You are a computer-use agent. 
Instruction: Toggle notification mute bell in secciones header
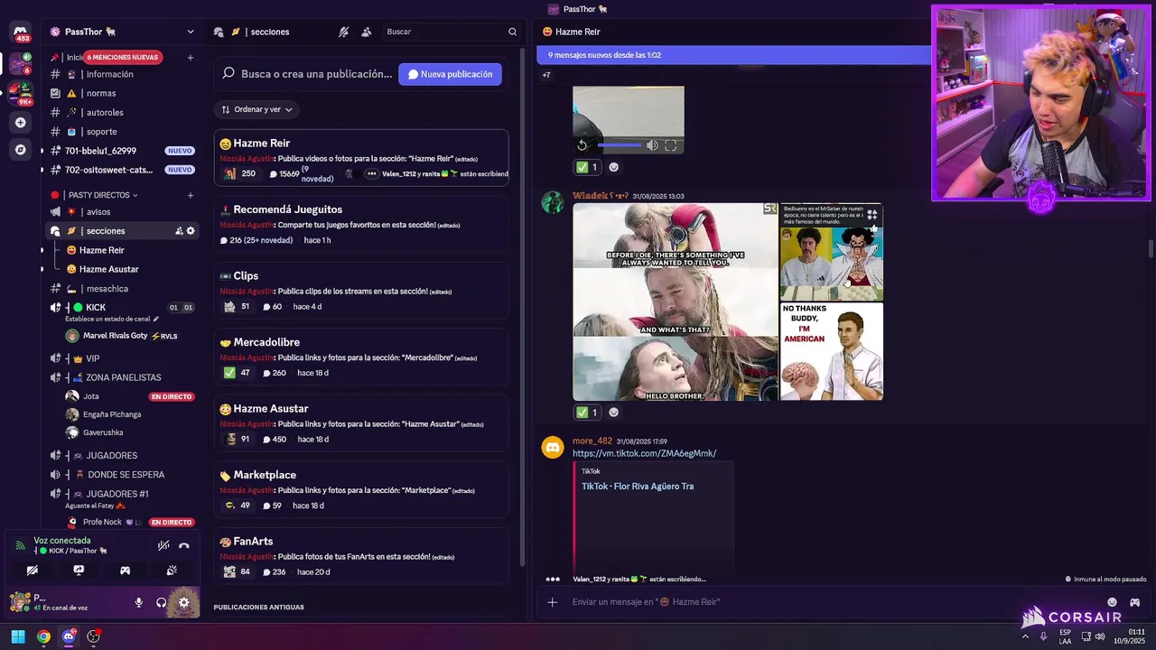click(344, 32)
